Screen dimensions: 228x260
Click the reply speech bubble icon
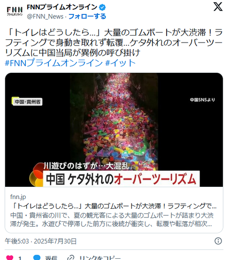(37, 257)
